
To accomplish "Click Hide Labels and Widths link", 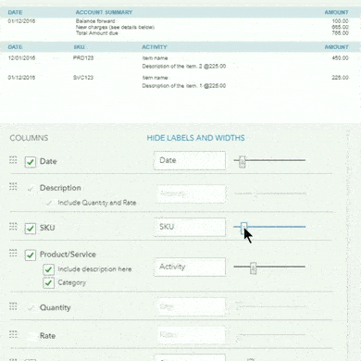I will (195, 138).
